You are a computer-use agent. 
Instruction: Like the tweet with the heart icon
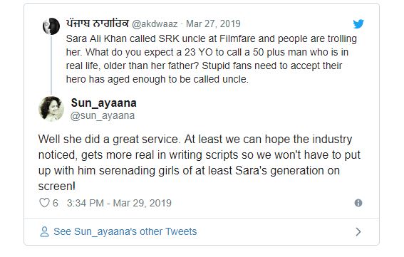tap(44, 203)
